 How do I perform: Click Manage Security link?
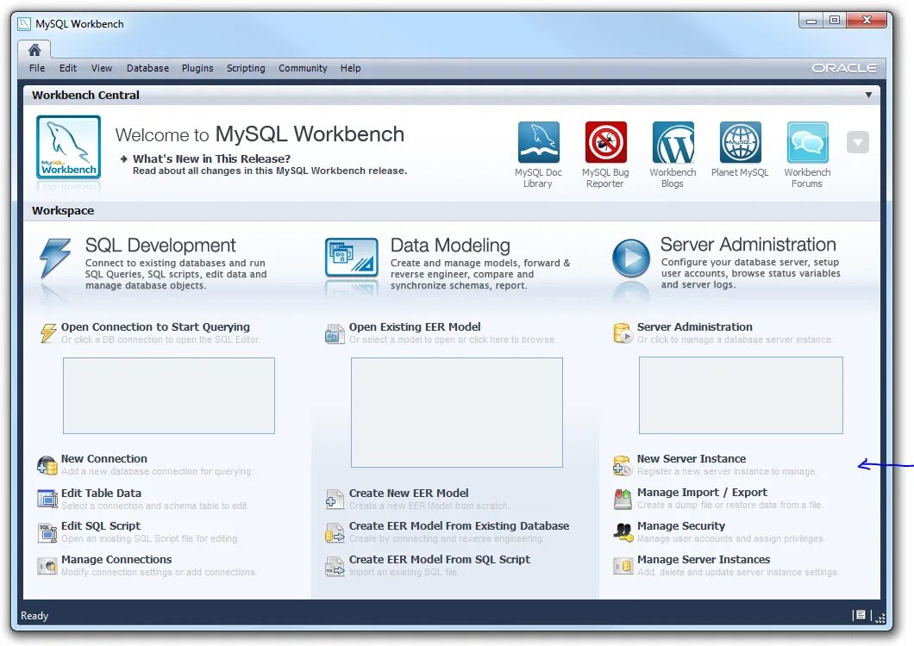(681, 525)
